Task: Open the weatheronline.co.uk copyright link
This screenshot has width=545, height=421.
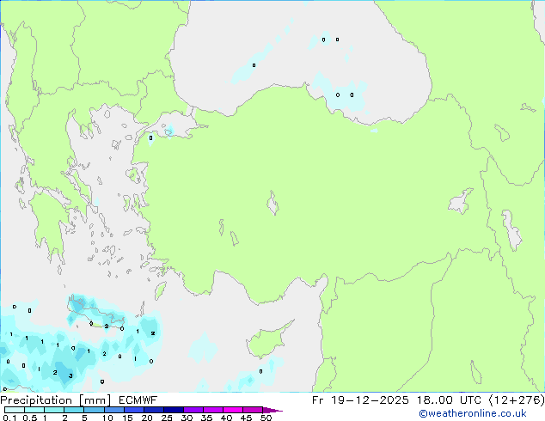Action: click(x=473, y=413)
